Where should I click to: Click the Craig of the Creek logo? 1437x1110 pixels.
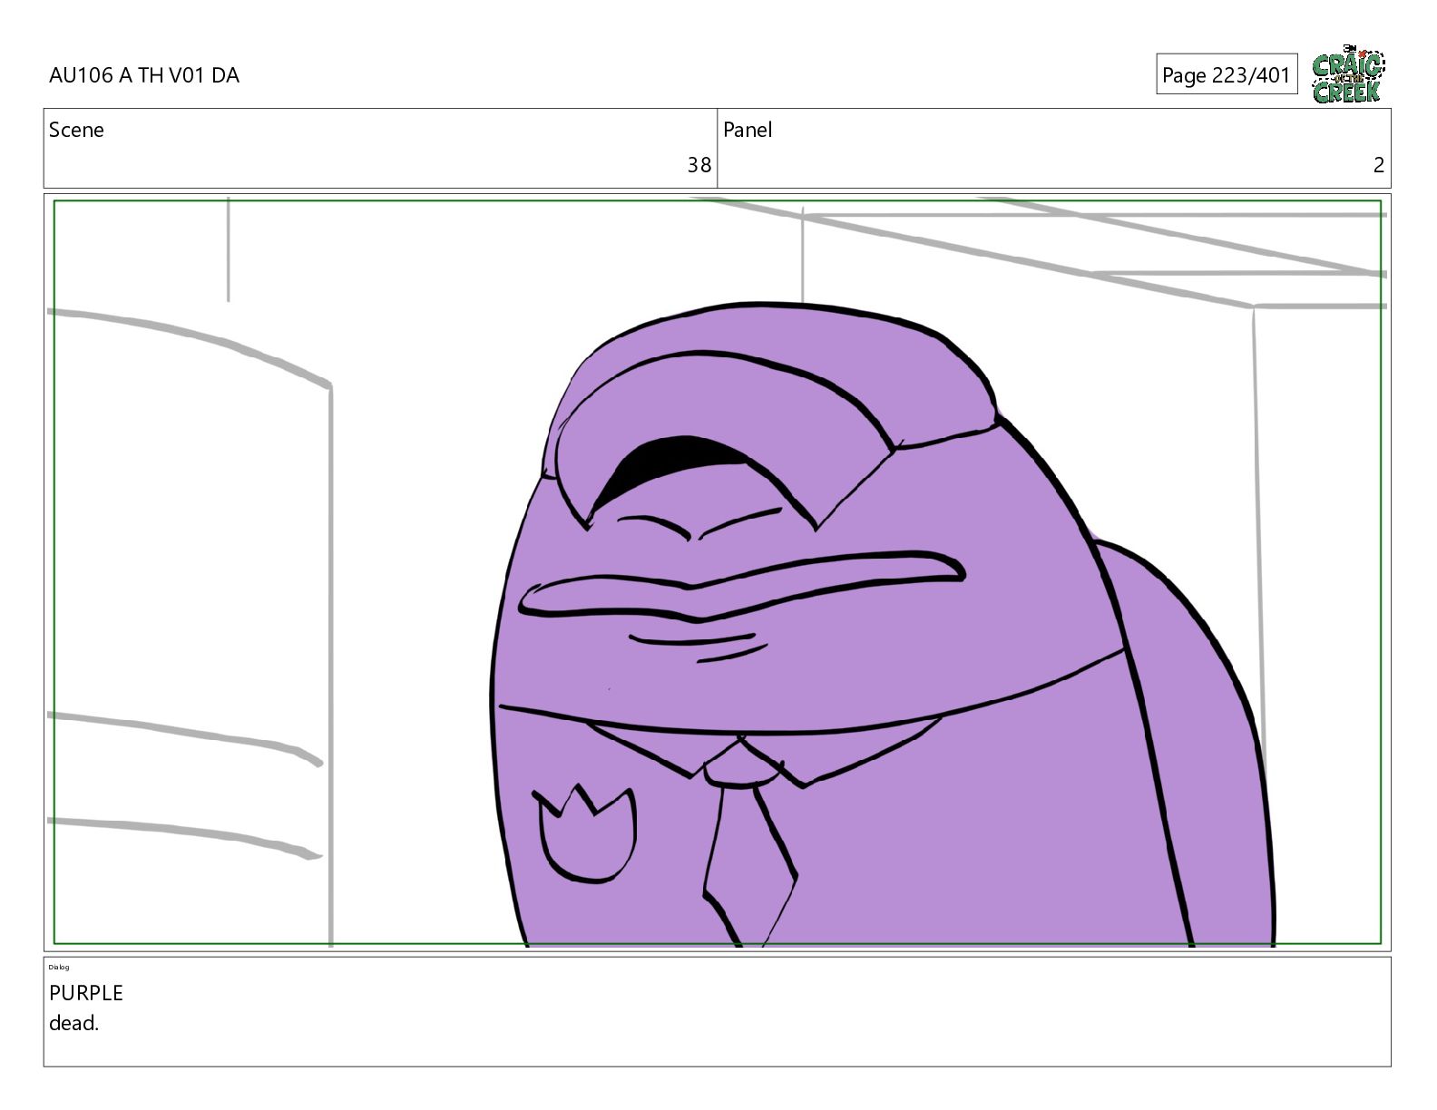click(x=1348, y=75)
